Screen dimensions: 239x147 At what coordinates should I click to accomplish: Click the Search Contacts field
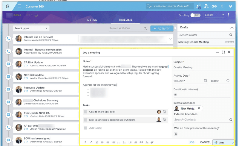201,120
